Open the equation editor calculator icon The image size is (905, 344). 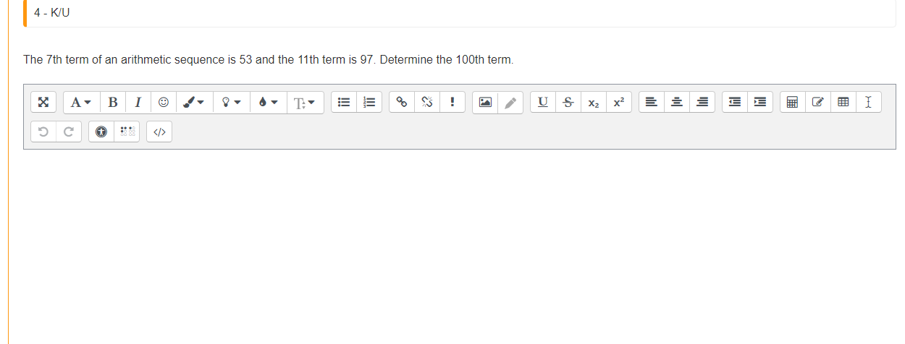tap(793, 103)
